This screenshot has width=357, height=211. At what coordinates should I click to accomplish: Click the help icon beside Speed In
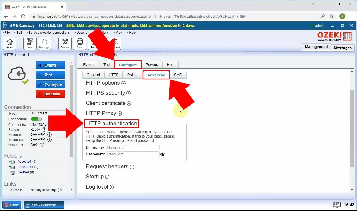(x=49, y=135)
